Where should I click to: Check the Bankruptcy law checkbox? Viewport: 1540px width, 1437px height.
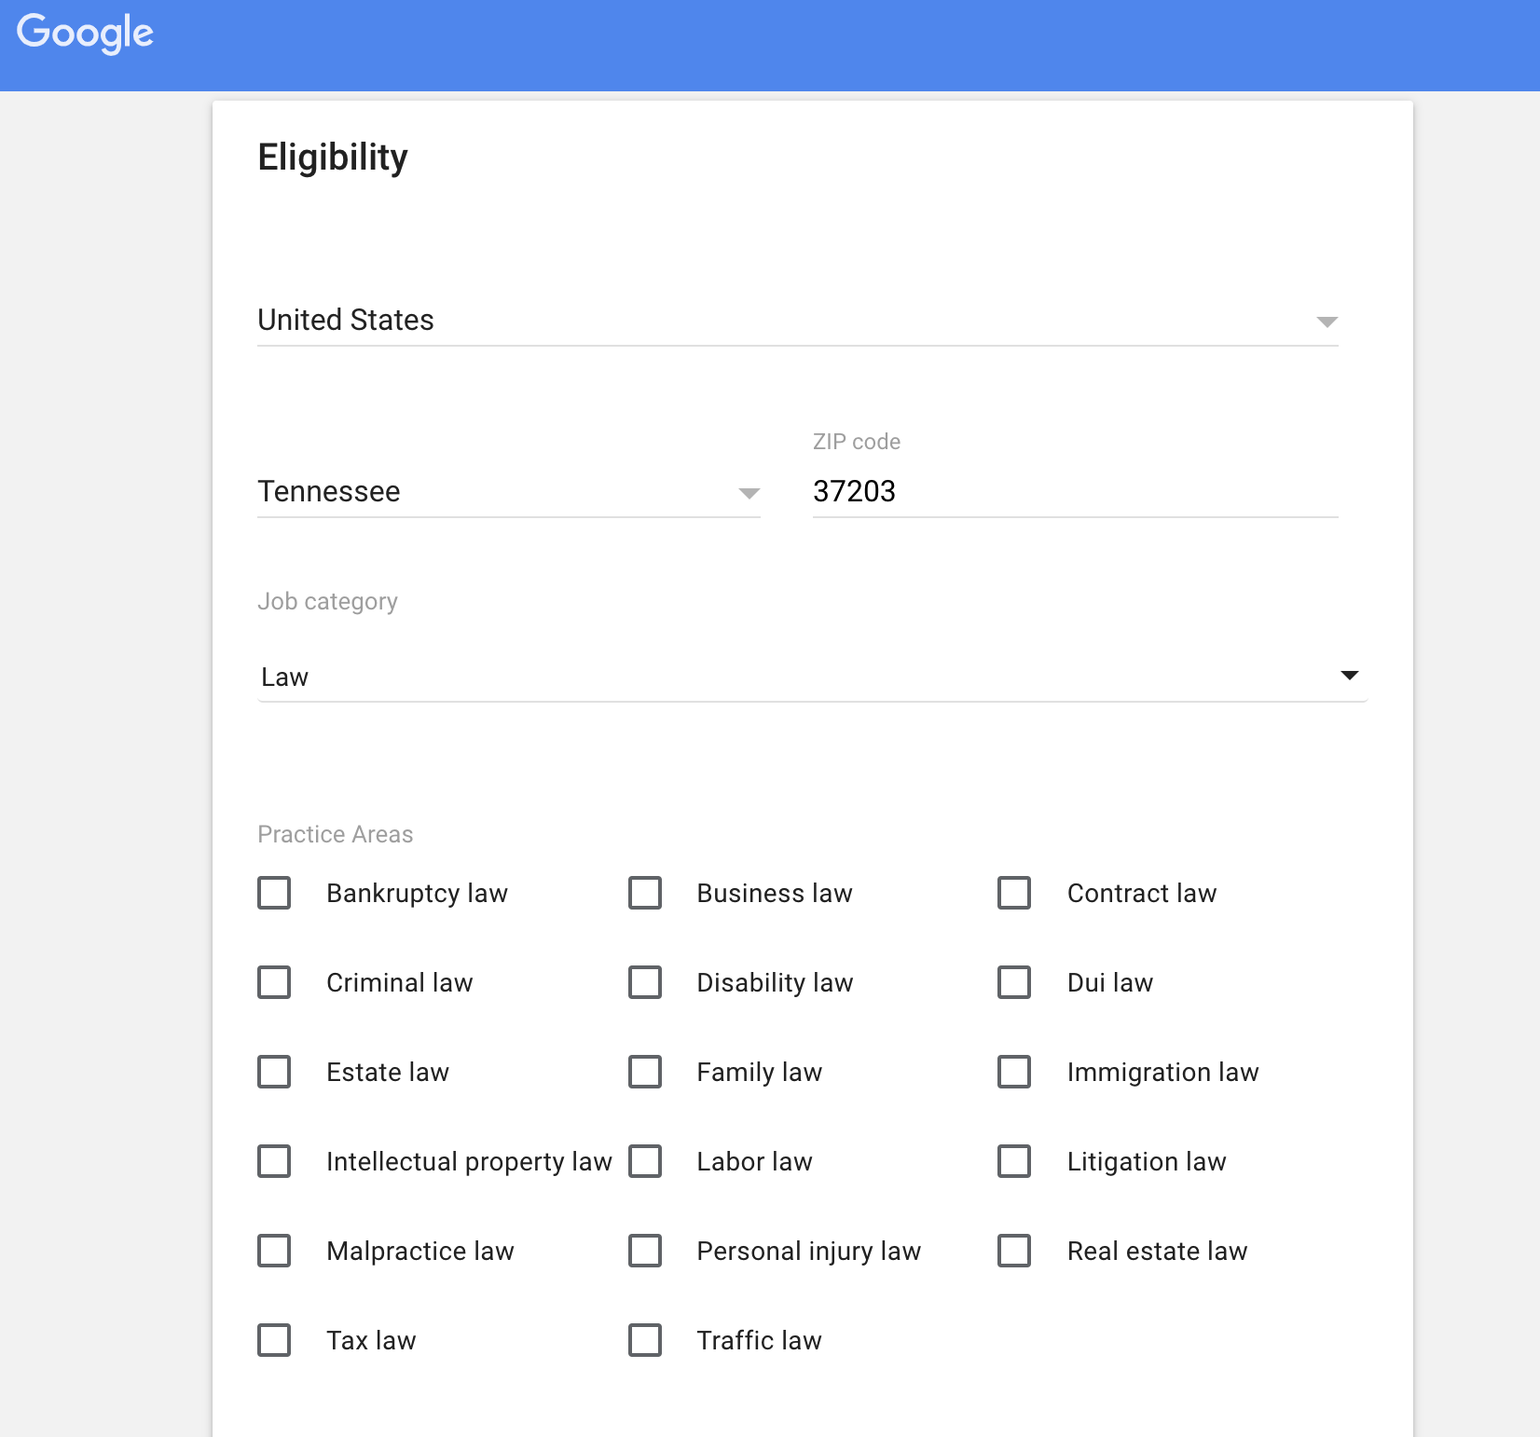tap(274, 893)
